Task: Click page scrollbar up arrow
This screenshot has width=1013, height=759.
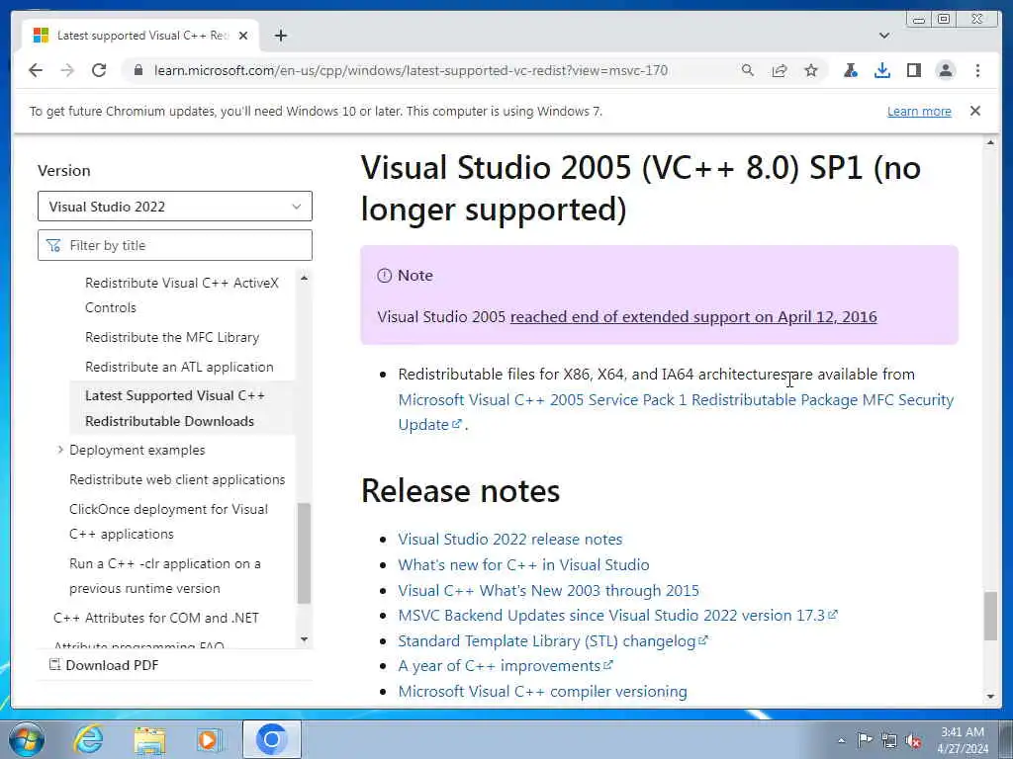Action: (990, 142)
